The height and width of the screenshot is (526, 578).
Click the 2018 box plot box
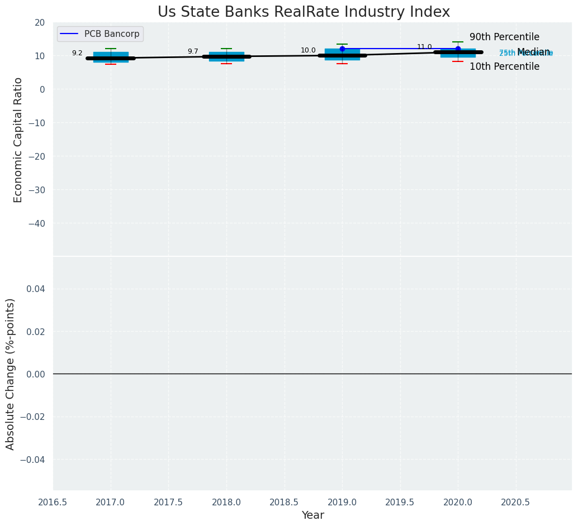click(226, 53)
